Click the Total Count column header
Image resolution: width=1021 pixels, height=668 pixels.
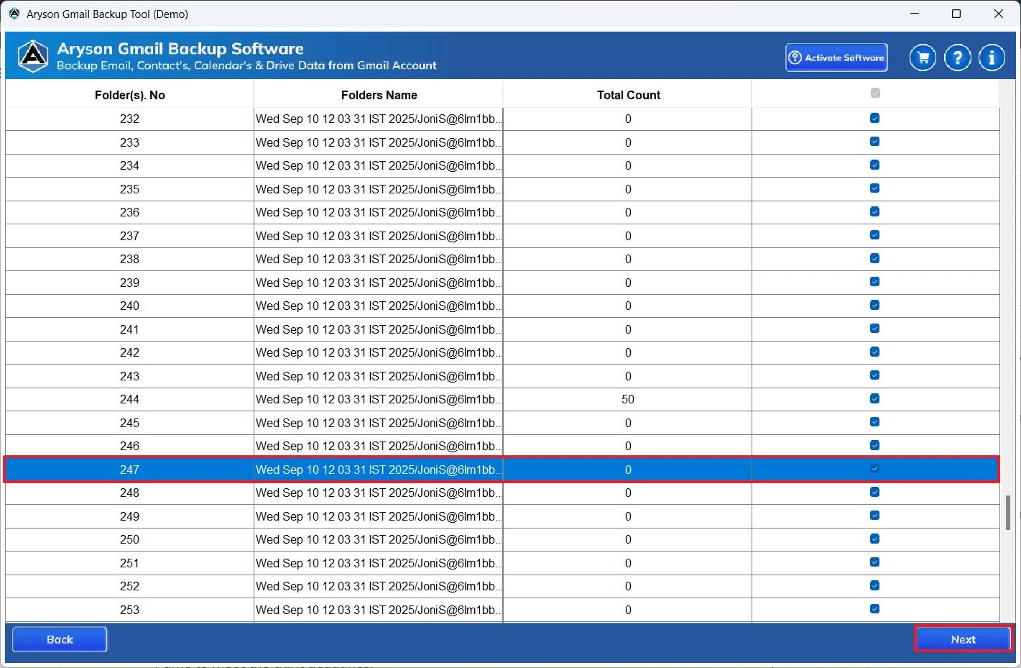628,94
